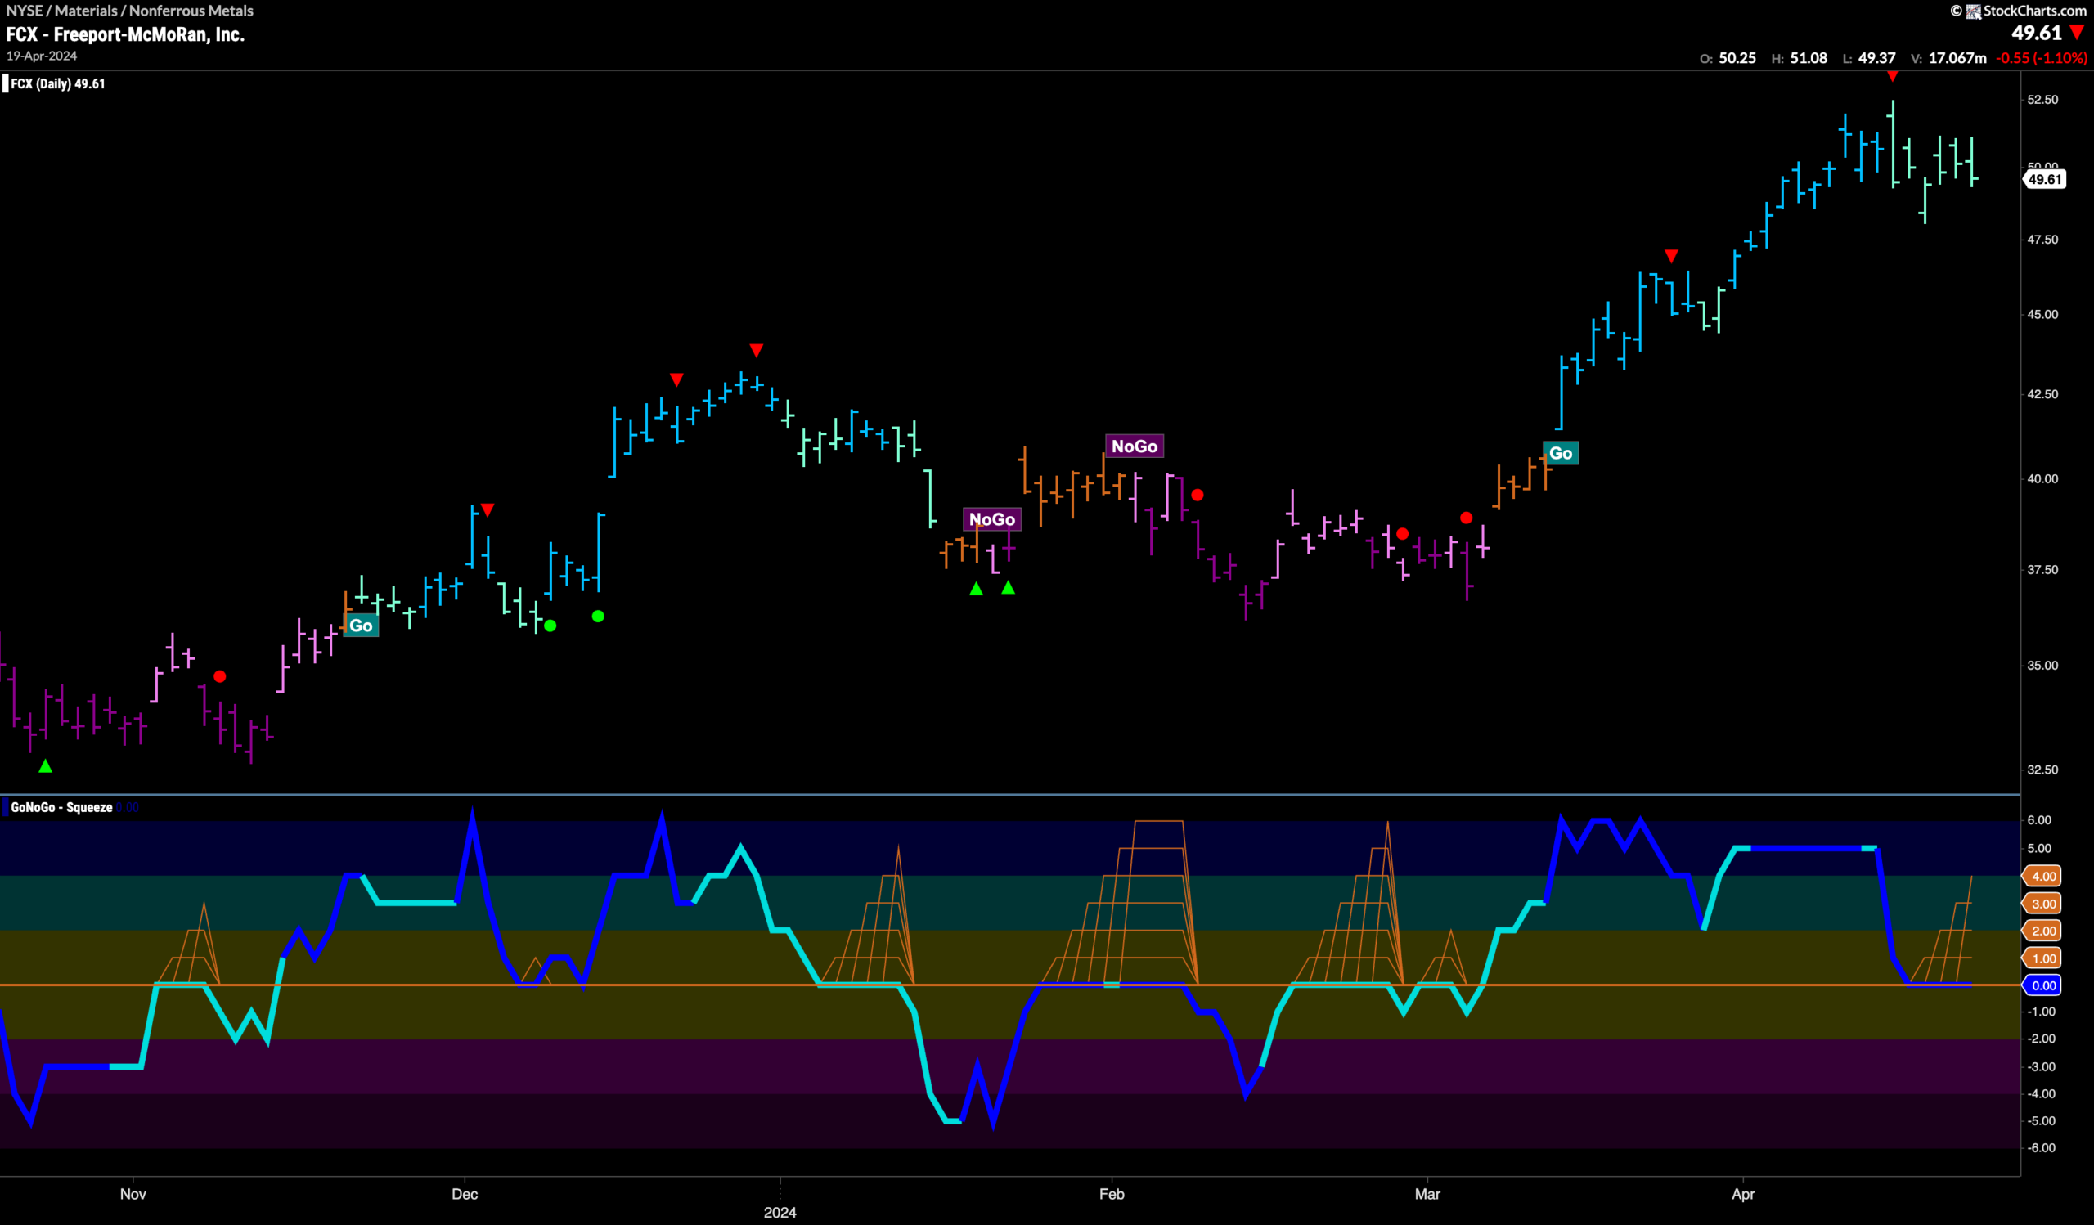Click the NoGo label above February bars
Viewport: 2094px width, 1225px height.
(x=1135, y=446)
